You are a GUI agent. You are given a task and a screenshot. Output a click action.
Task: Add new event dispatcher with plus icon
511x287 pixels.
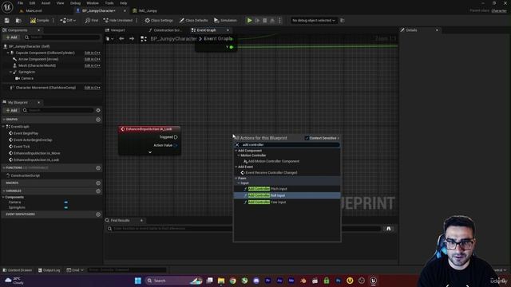98,214
